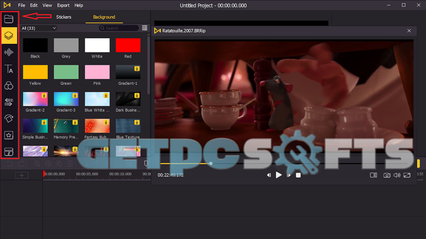426x239 pixels.
Task: Switch to the Stickers tab
Action: (x=63, y=17)
